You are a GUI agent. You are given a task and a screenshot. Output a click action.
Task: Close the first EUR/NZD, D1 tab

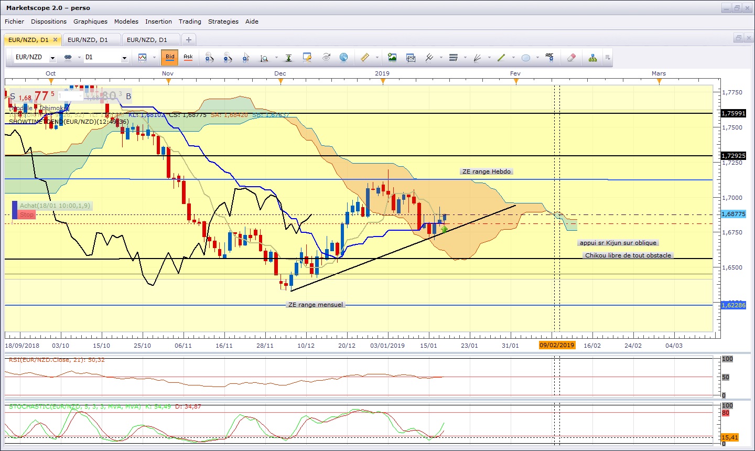pyautogui.click(x=55, y=39)
